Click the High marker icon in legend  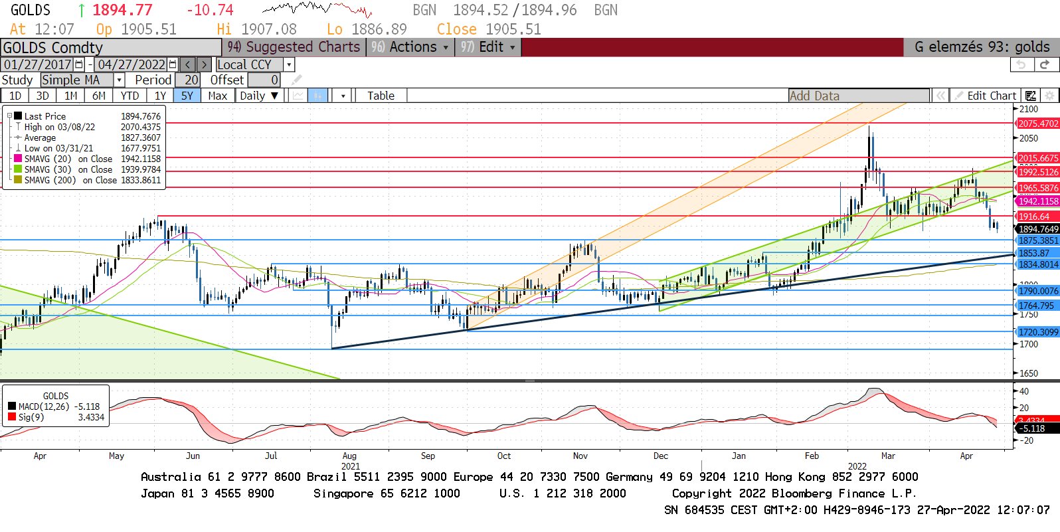pos(18,127)
